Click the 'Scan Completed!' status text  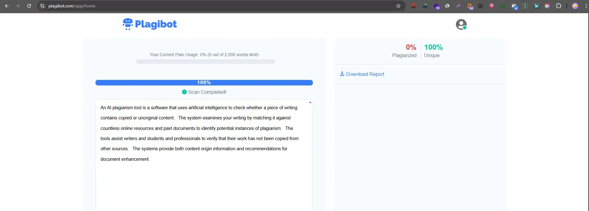tap(207, 92)
